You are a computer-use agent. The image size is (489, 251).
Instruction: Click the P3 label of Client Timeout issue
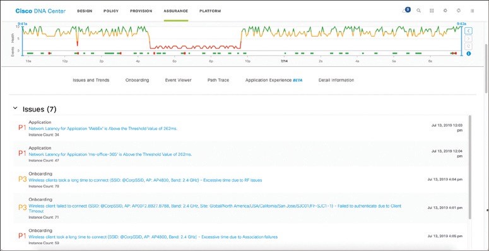pyautogui.click(x=22, y=207)
